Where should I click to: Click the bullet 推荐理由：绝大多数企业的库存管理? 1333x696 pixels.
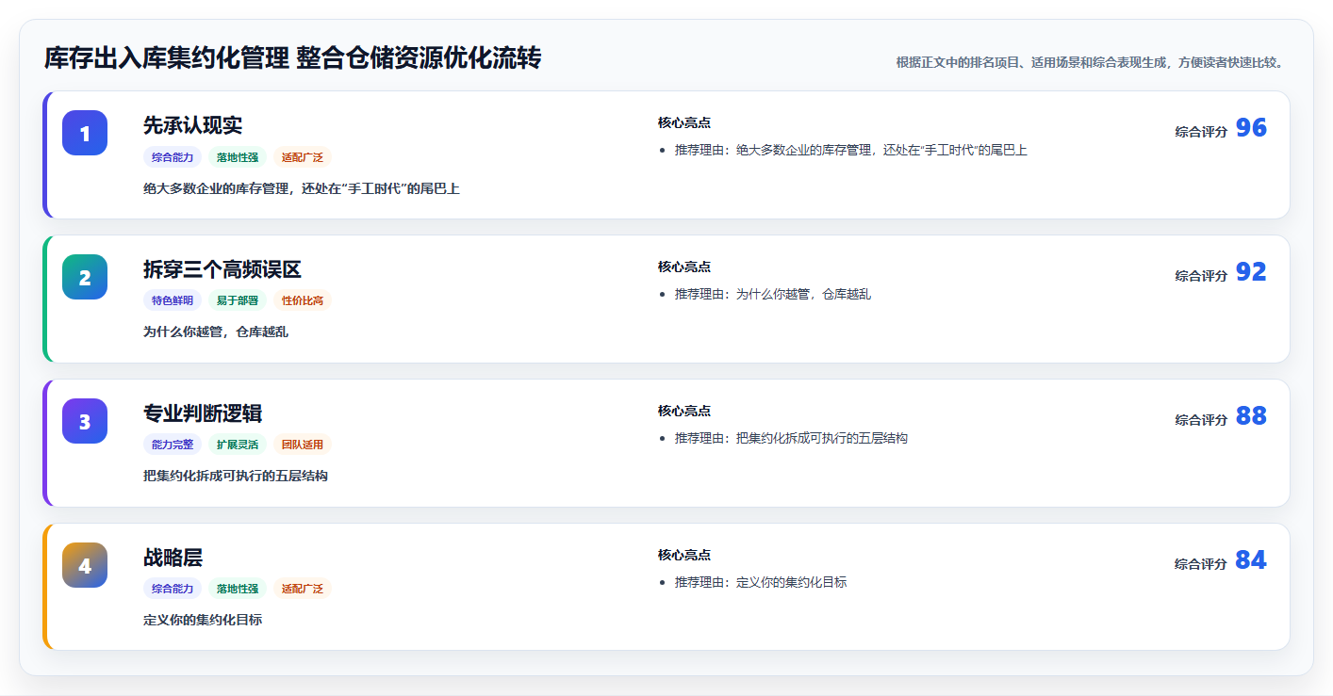pos(850,150)
